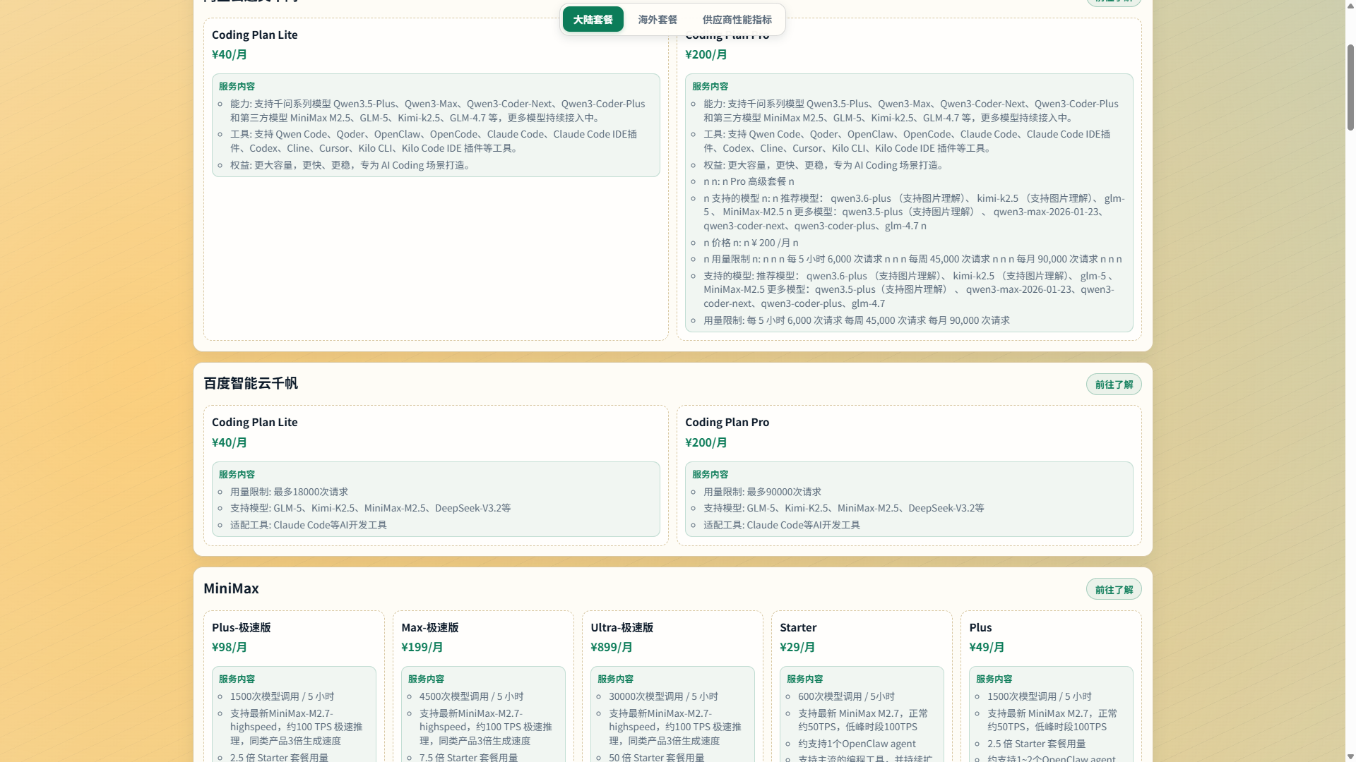Click the Plus-极速版 plan title
Image resolution: width=1356 pixels, height=762 pixels.
[241, 627]
